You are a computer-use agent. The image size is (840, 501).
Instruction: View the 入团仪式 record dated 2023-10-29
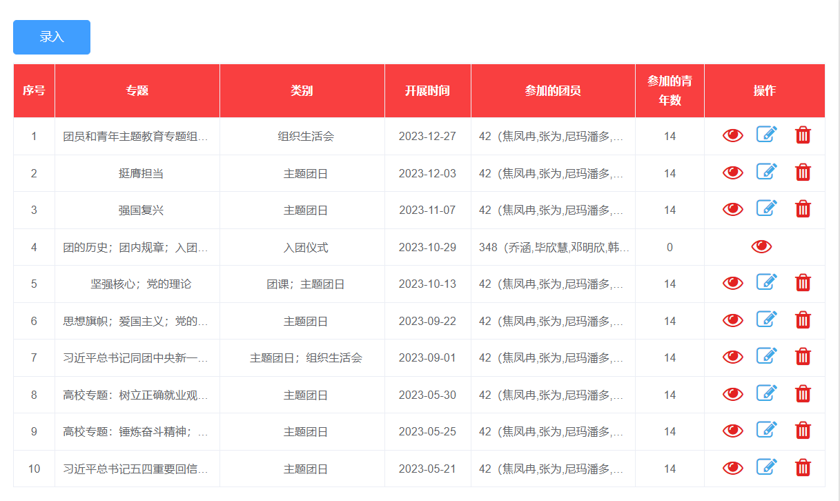tap(761, 247)
